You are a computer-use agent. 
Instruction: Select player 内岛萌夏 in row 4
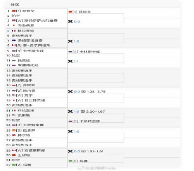pyautogui.click(x=26, y=25)
